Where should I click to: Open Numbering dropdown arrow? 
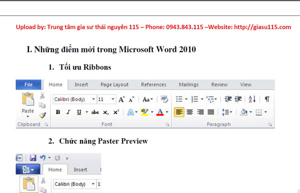click(x=202, y=99)
